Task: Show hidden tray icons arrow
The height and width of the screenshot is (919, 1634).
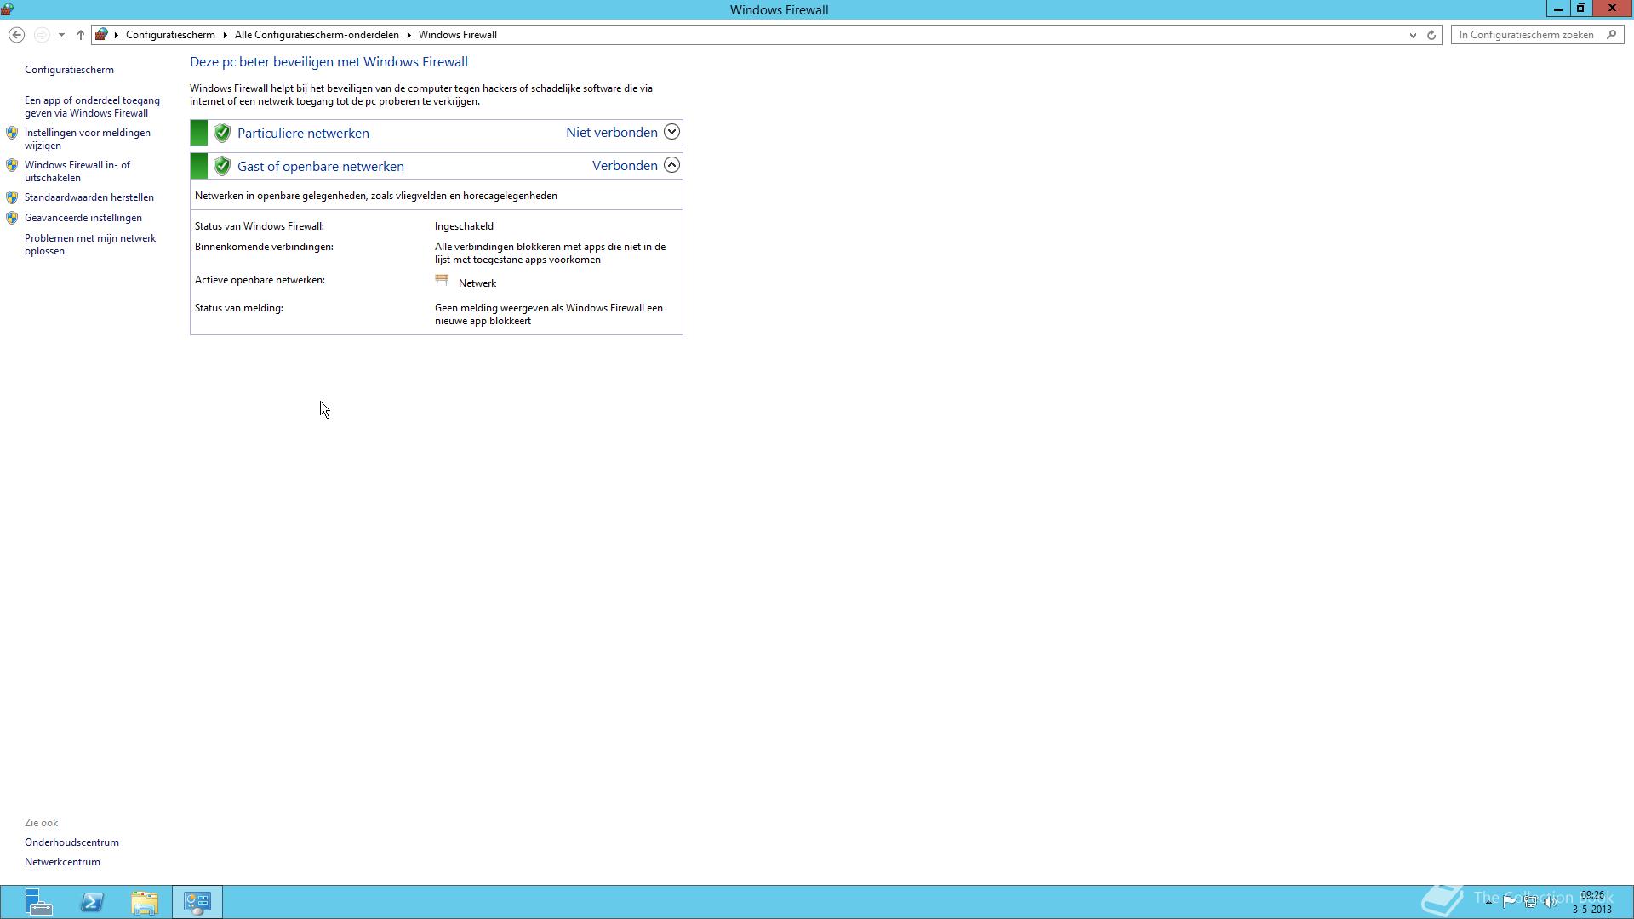Action: click(x=1488, y=901)
